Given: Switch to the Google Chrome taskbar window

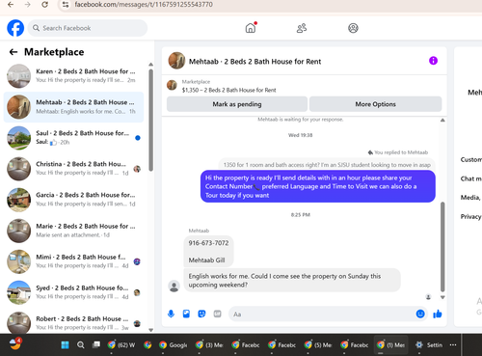Looking at the screenshot, I should [x=173, y=345].
